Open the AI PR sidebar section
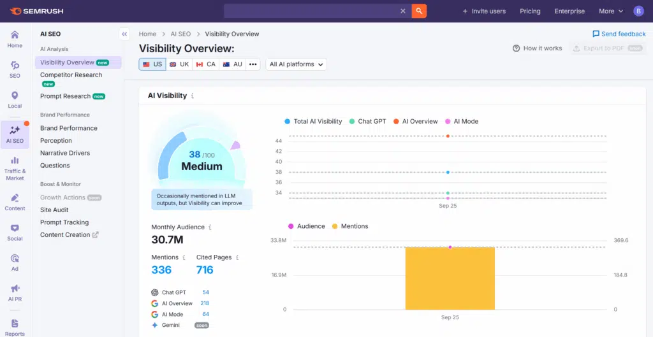Screen dimensions: 653x337 pyautogui.click(x=15, y=293)
